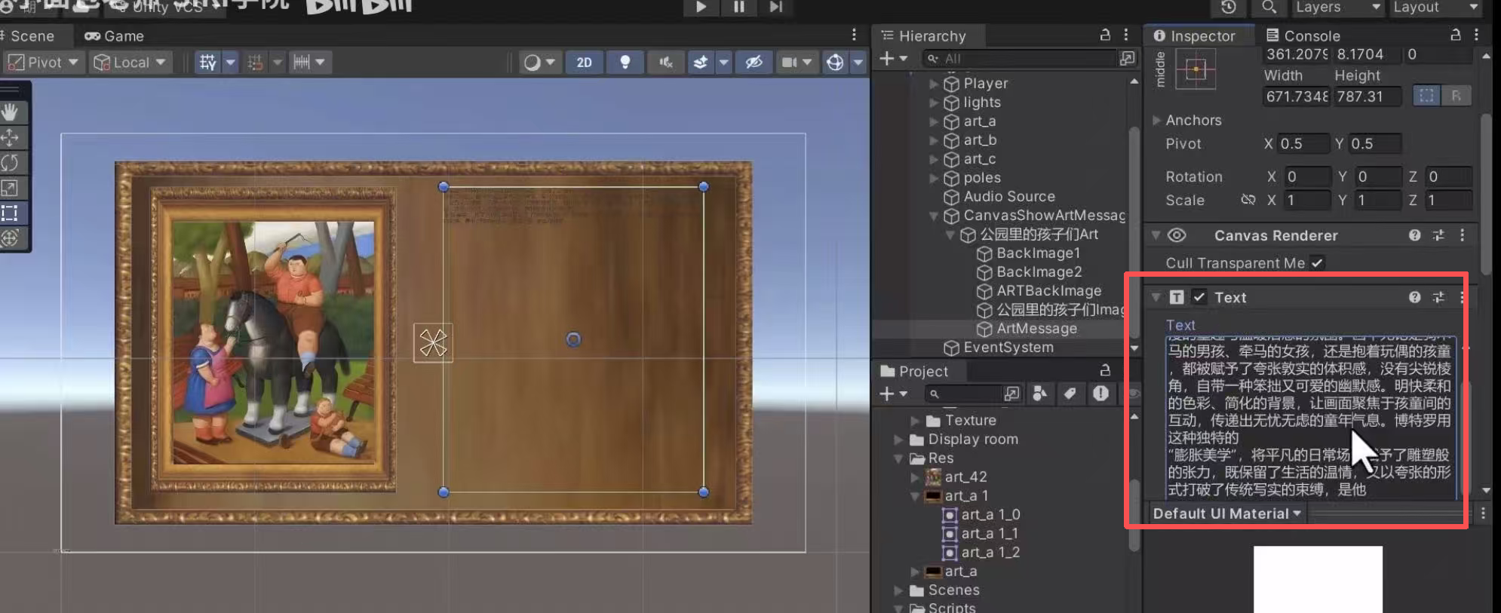Select the Hand view tool
This screenshot has height=613, width=1501.
pos(10,112)
